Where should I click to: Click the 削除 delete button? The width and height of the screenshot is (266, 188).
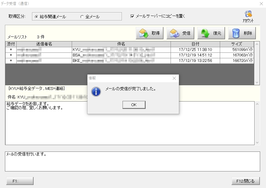coord(242,33)
